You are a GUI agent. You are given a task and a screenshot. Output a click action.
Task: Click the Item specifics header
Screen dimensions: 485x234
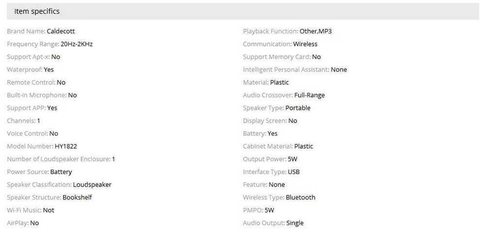point(37,11)
